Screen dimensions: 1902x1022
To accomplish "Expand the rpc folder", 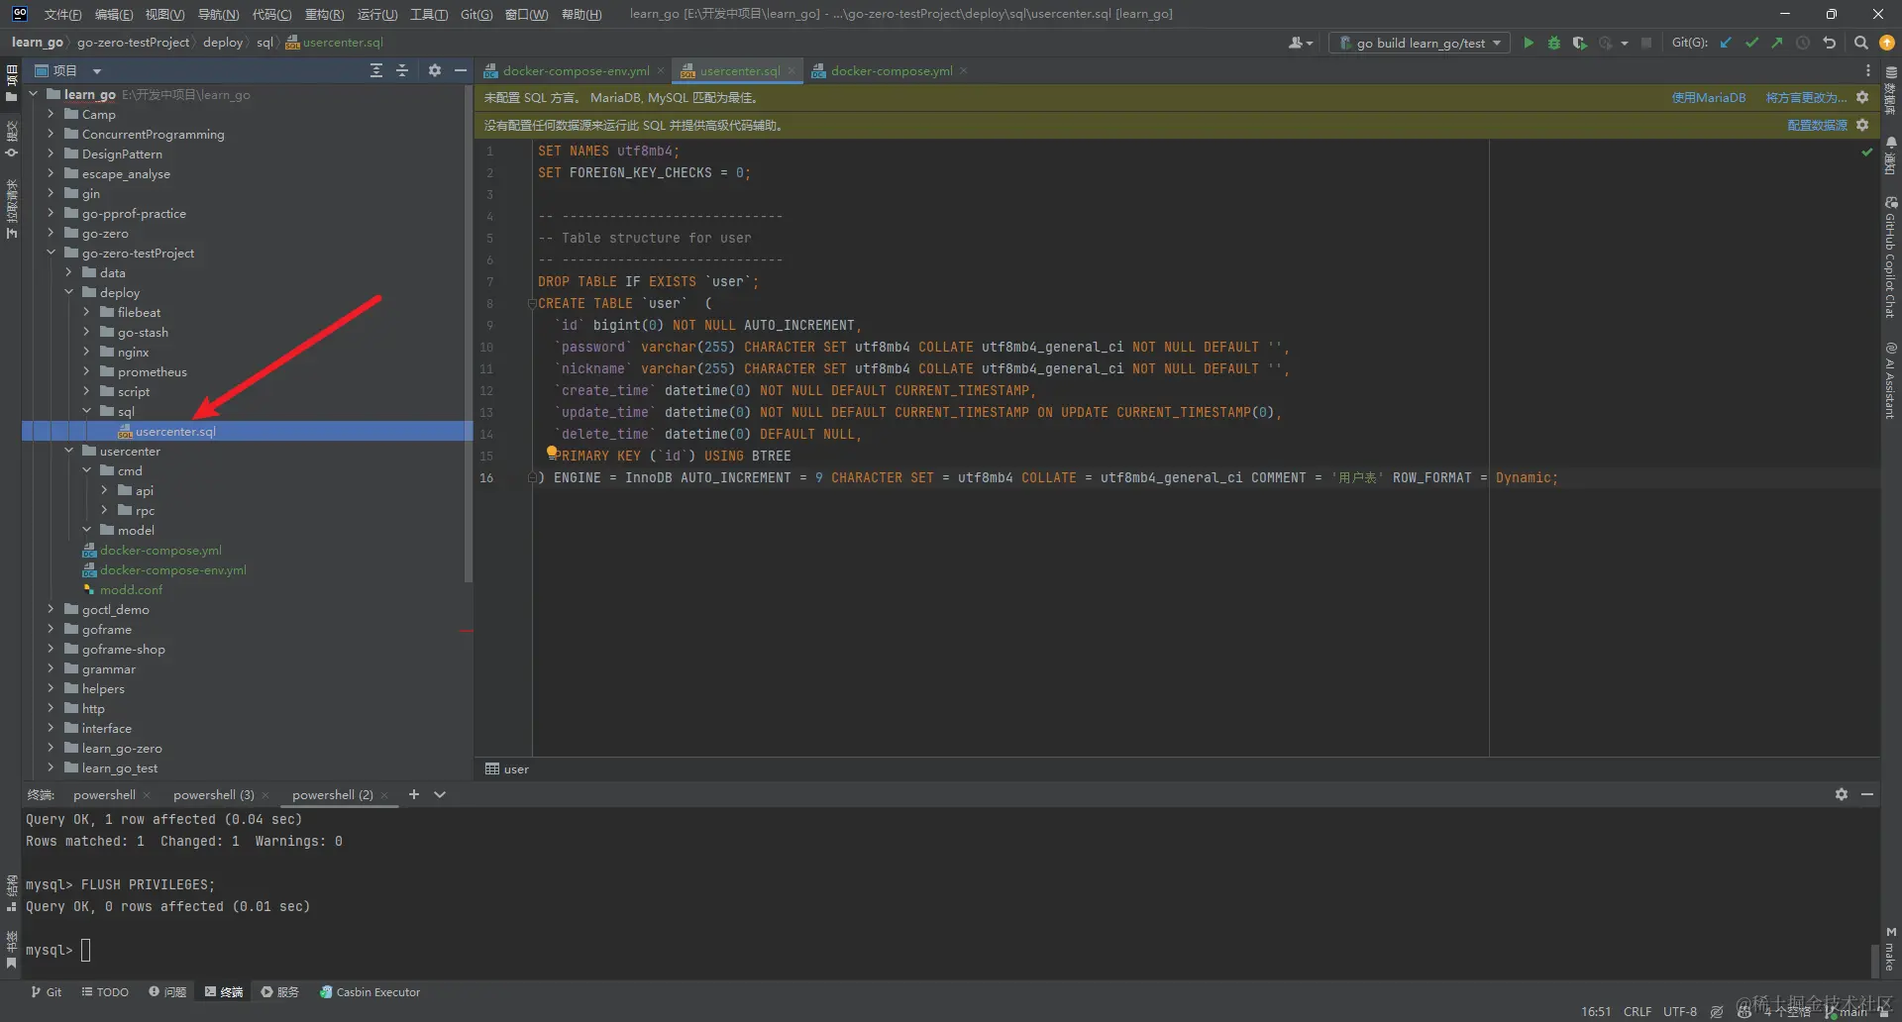I will (104, 510).
